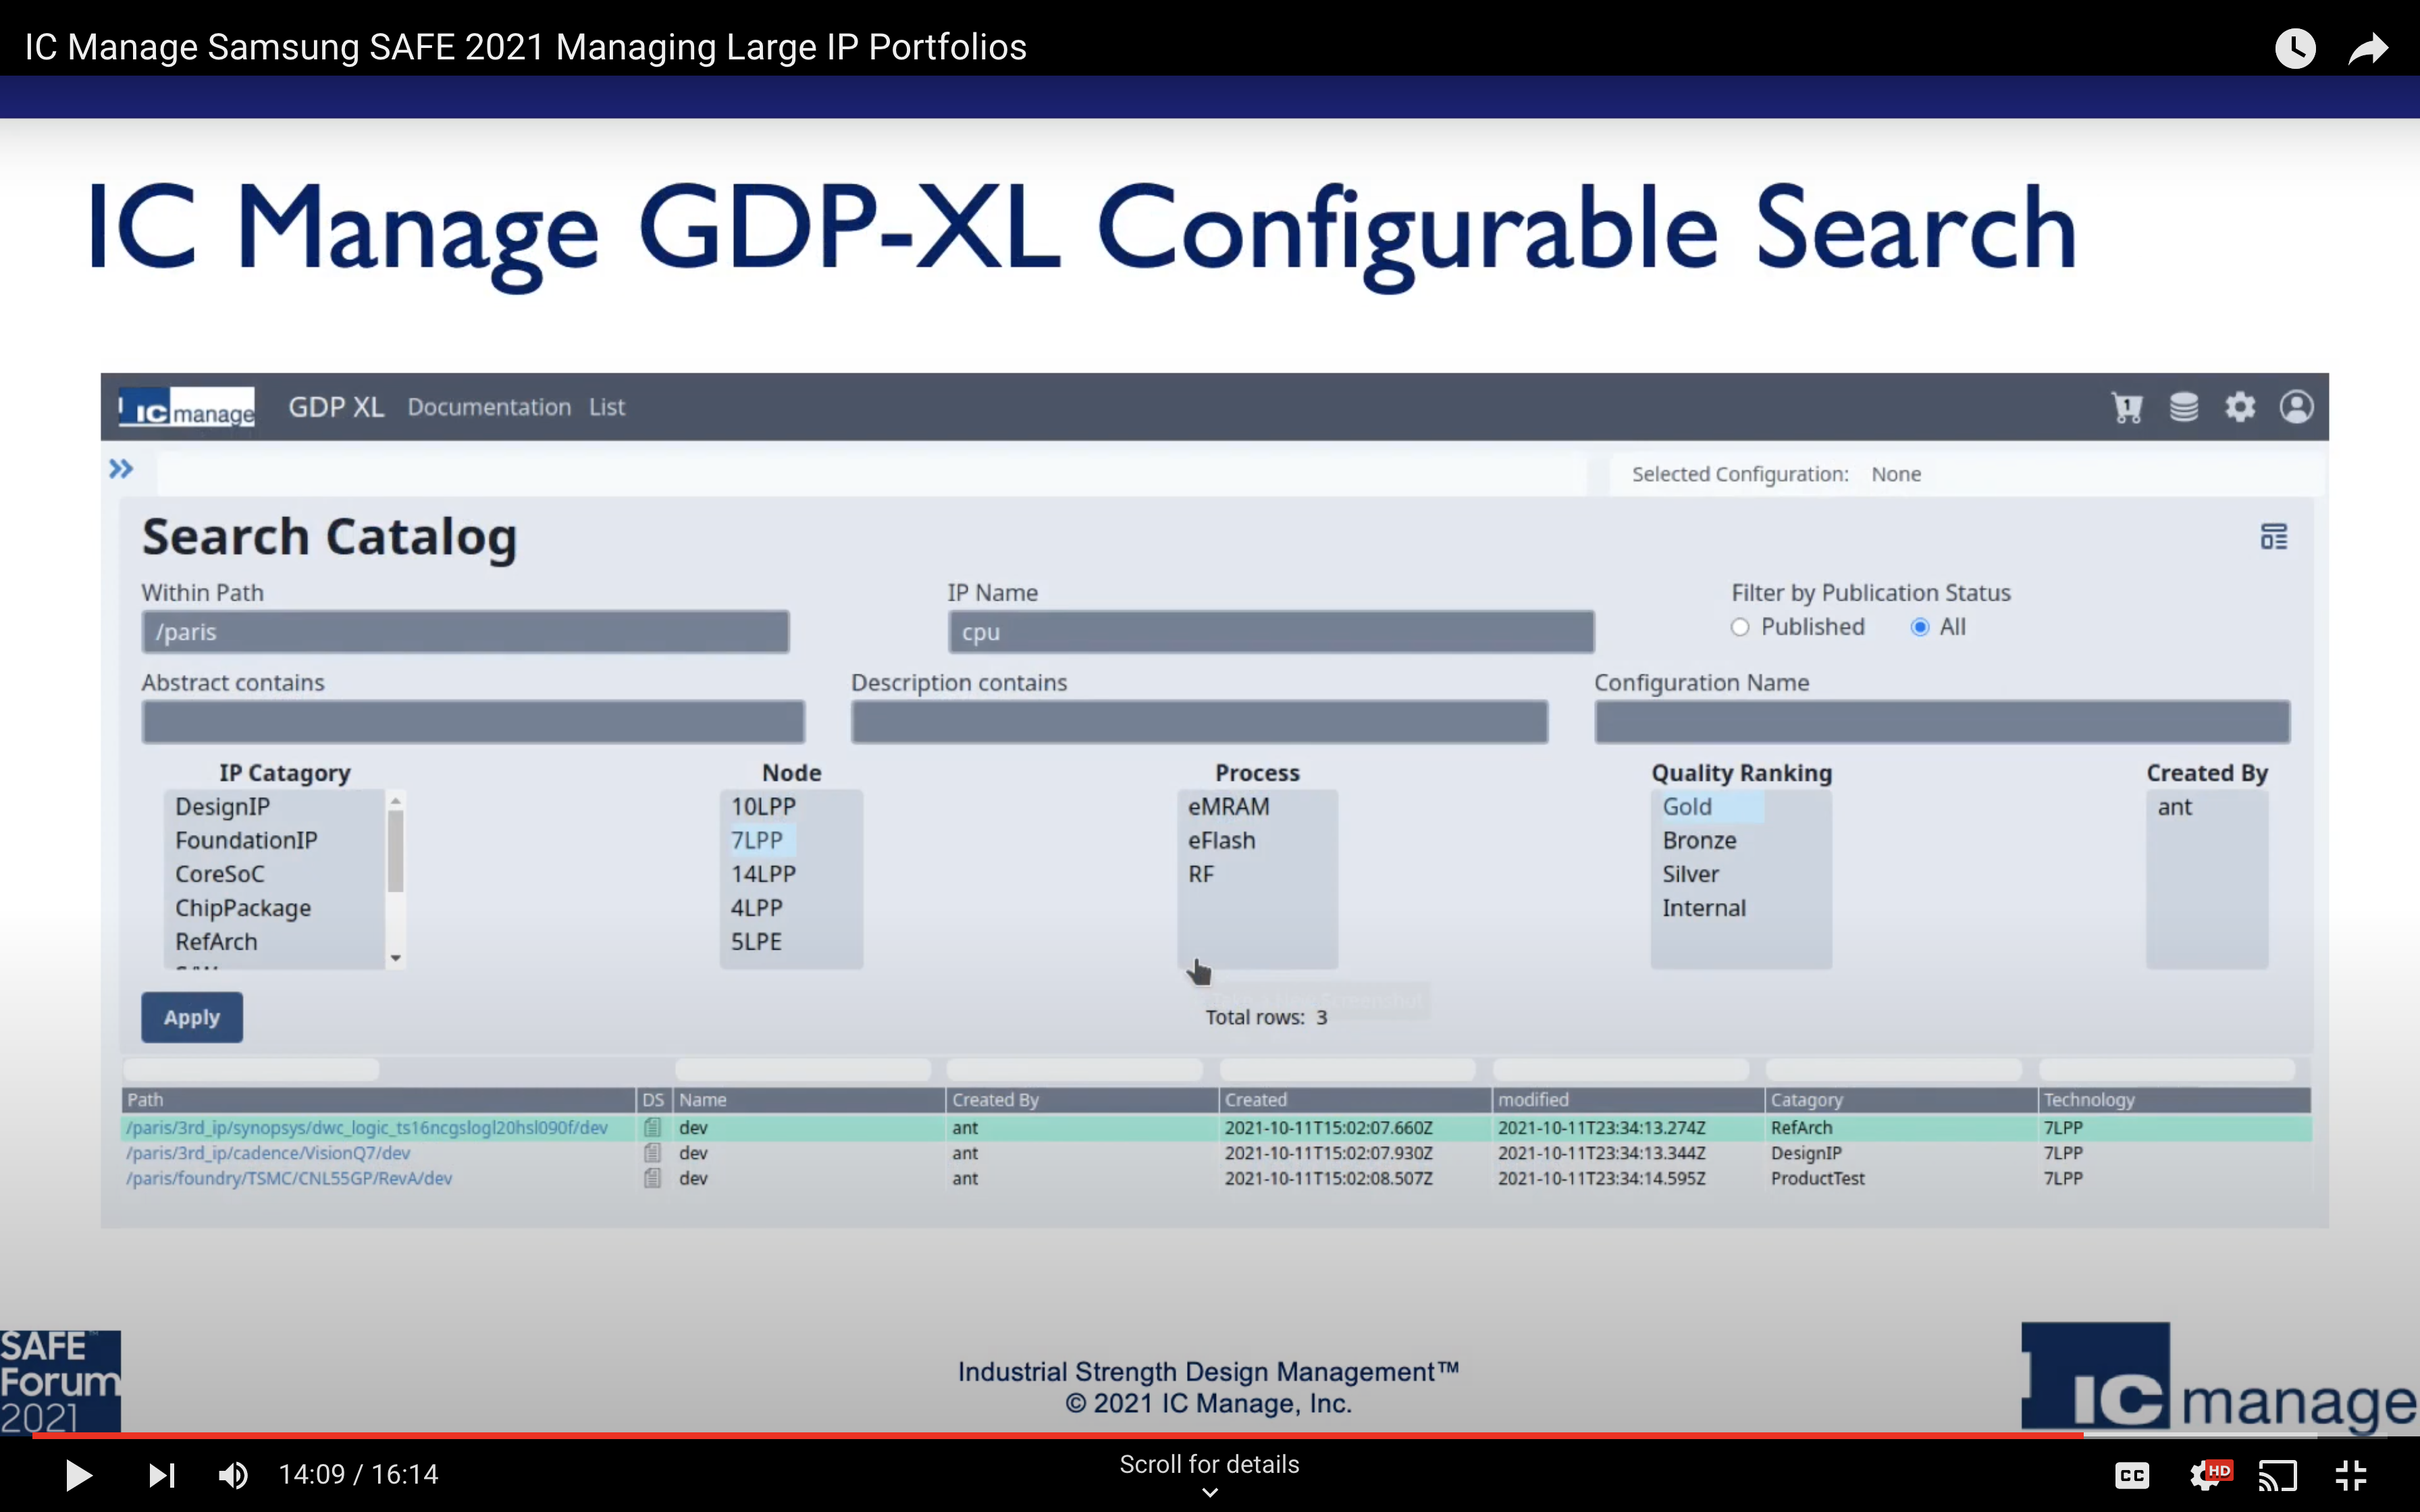This screenshot has width=2420, height=1512.
Task: Expand the sidebar with double chevron
Action: (121, 469)
